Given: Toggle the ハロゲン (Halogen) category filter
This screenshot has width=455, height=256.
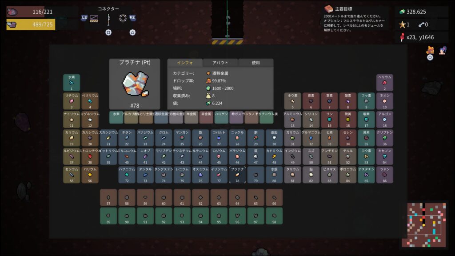Looking at the screenshot, I should [x=221, y=117].
